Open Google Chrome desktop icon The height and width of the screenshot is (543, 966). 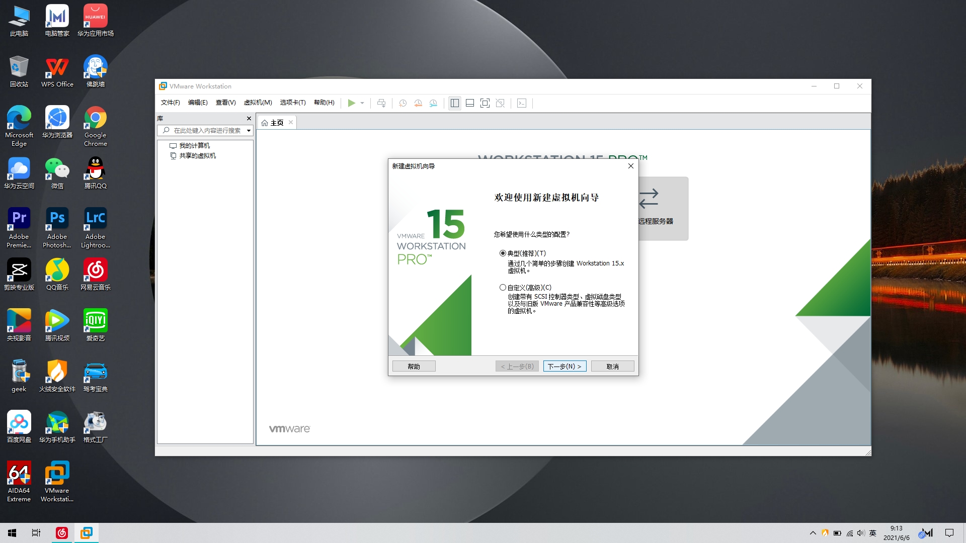pos(95,126)
